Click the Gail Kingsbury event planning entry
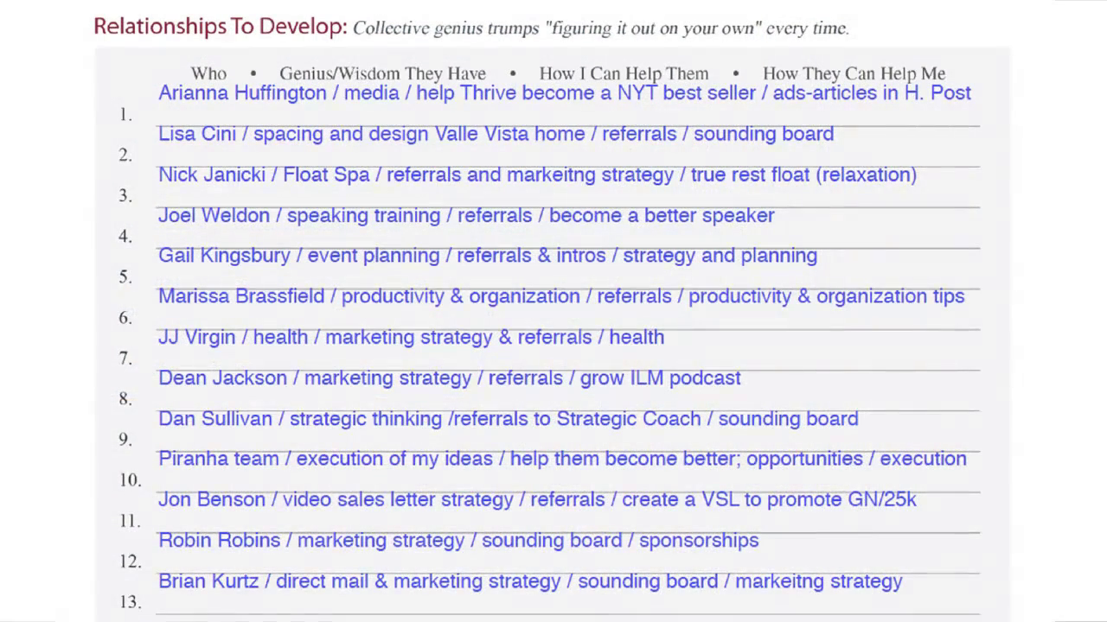This screenshot has width=1107, height=622. point(488,256)
